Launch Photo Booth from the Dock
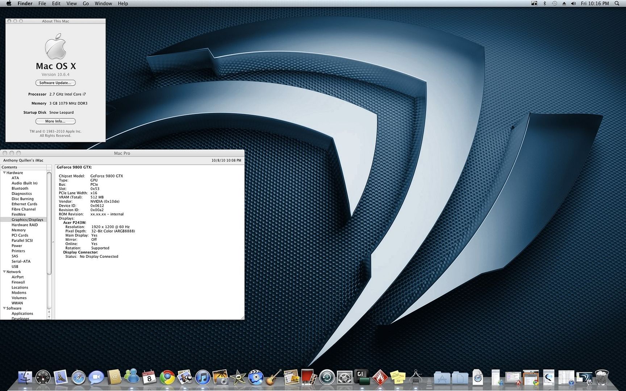The image size is (626, 391). coord(309,378)
